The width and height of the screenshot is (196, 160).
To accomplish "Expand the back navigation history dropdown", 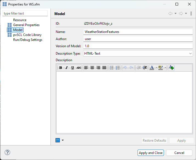I will (x=175, y=13).
